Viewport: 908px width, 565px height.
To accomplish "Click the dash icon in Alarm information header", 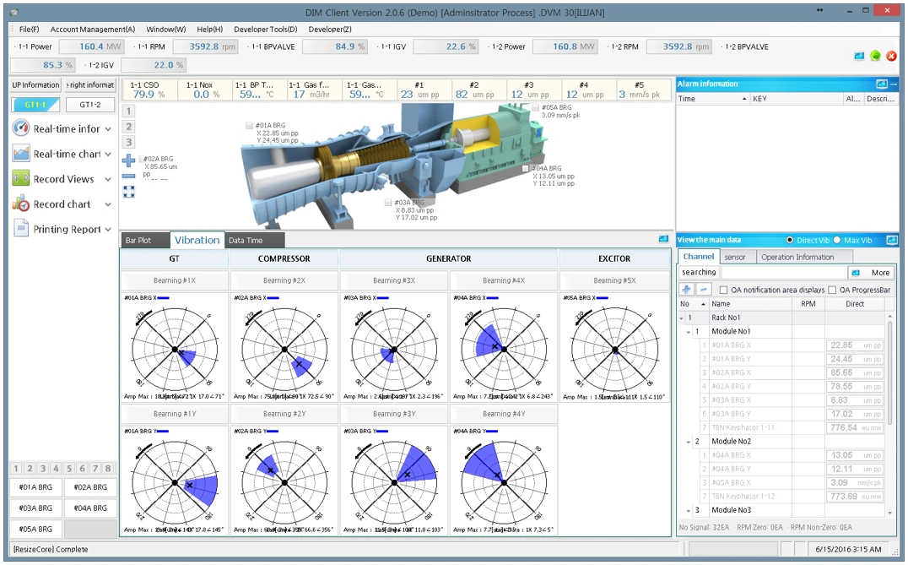I will (x=894, y=84).
